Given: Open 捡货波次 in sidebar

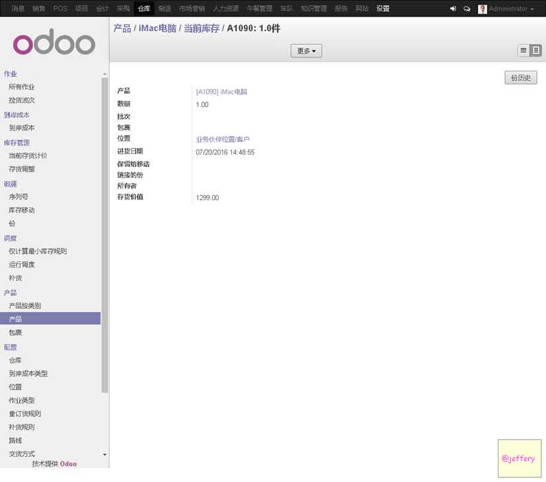Looking at the screenshot, I should pos(22,100).
